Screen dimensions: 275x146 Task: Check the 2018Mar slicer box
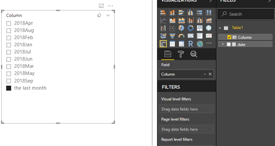[x=8, y=66]
